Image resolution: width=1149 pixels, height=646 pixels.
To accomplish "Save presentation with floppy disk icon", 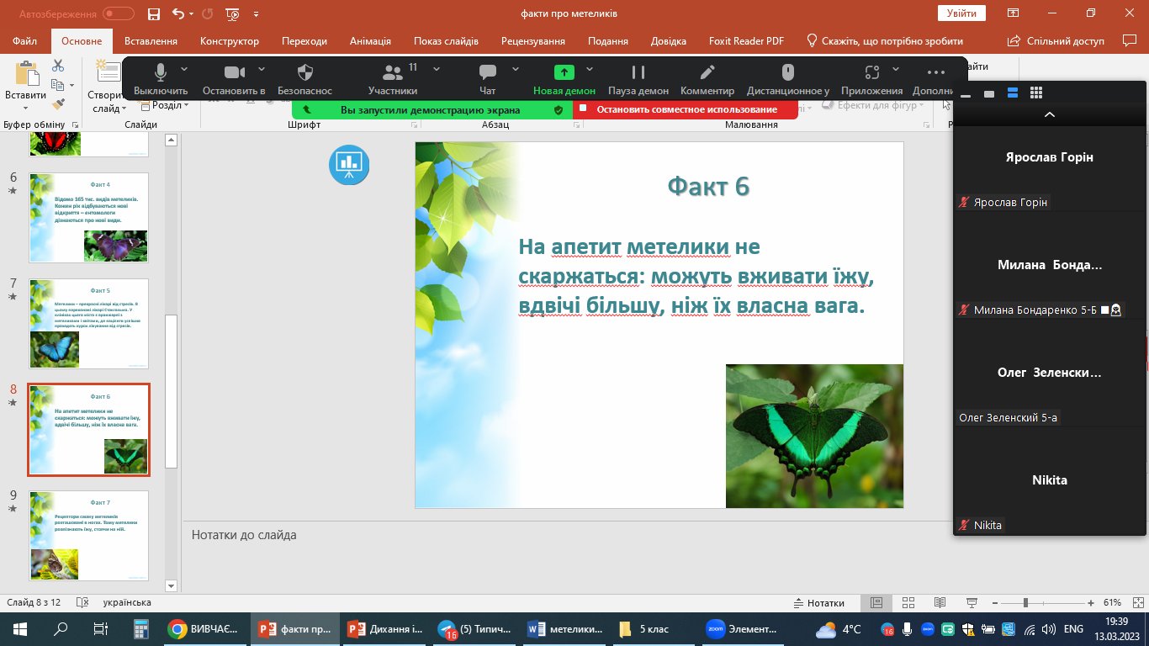I will pyautogui.click(x=153, y=13).
